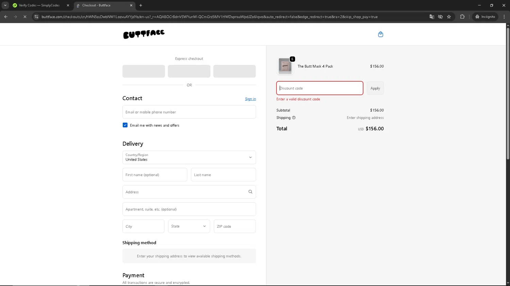Close the Checkout - Buttface tab

coord(131,5)
